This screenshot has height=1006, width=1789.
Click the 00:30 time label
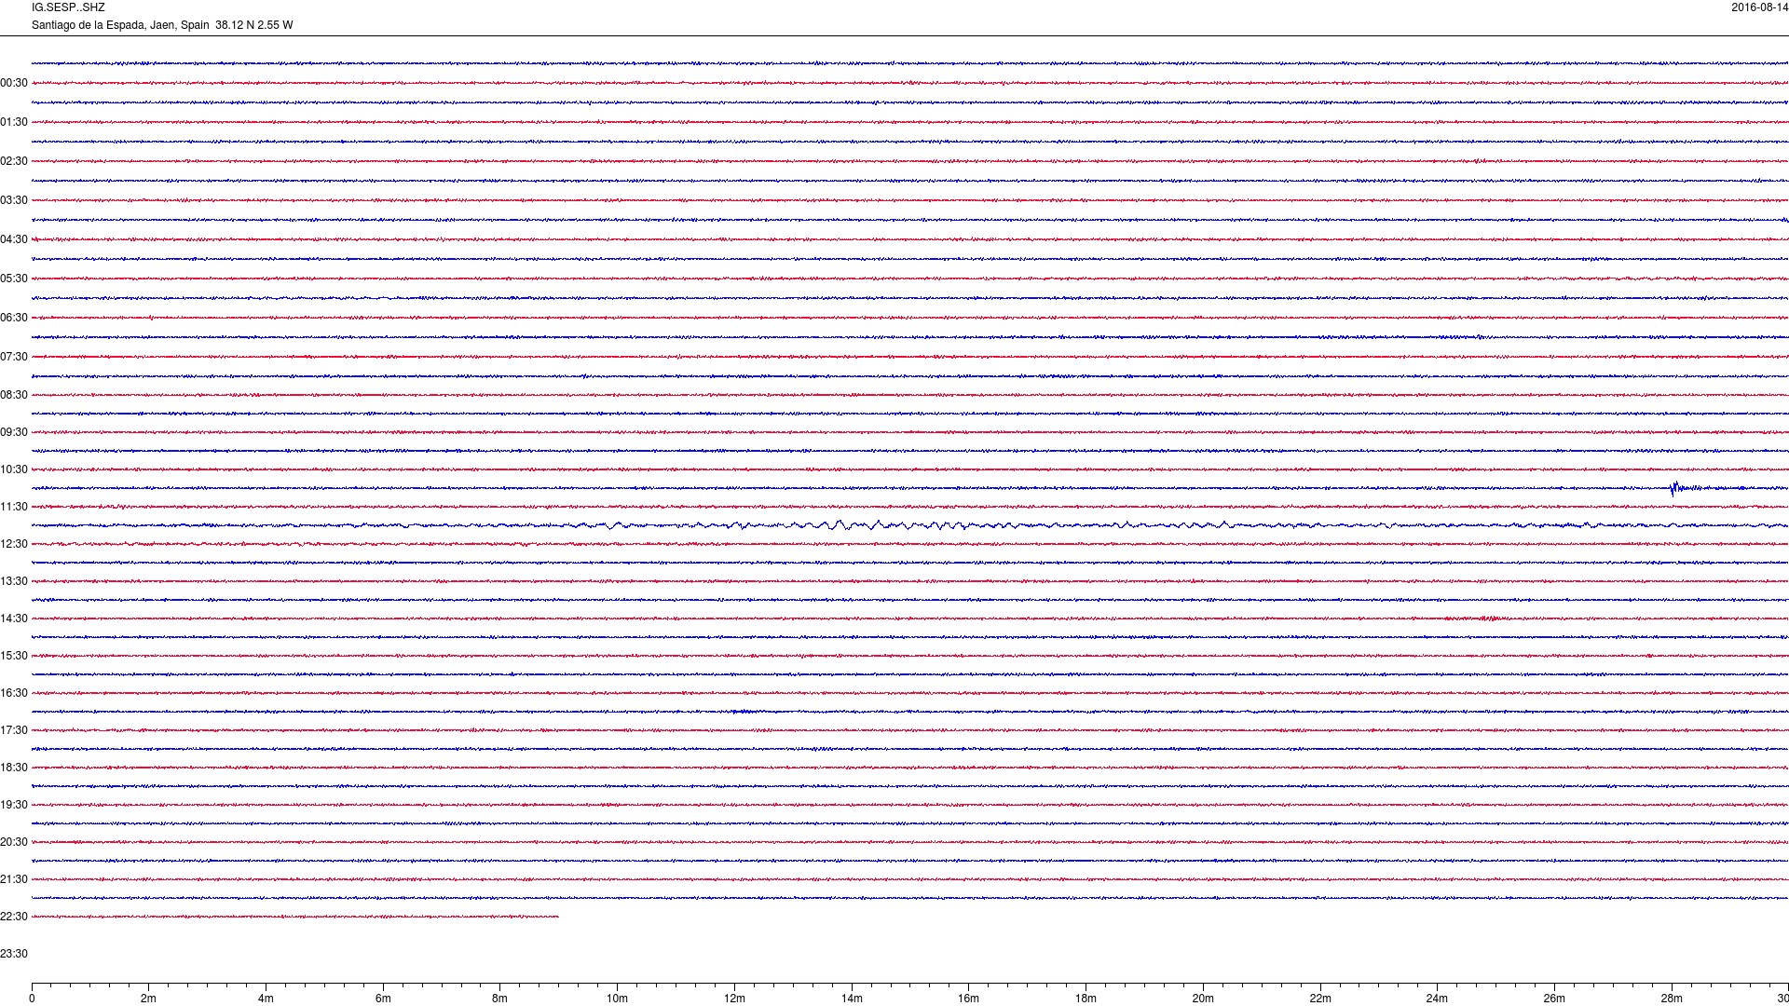pos(14,83)
